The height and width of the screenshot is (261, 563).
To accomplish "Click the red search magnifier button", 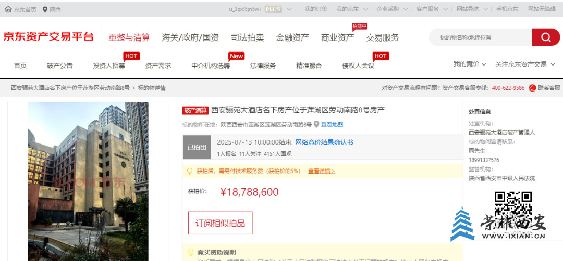I will point(546,37).
